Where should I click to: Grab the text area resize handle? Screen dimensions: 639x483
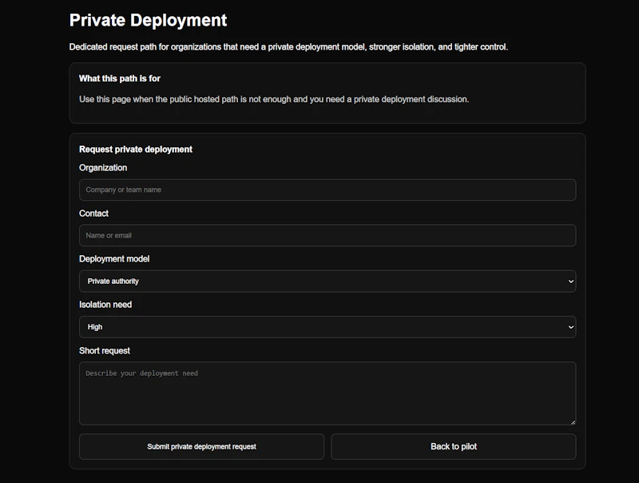[573, 422]
